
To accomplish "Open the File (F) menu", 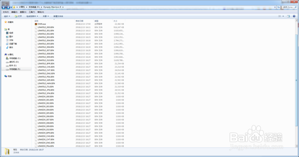I will coord(6,12).
